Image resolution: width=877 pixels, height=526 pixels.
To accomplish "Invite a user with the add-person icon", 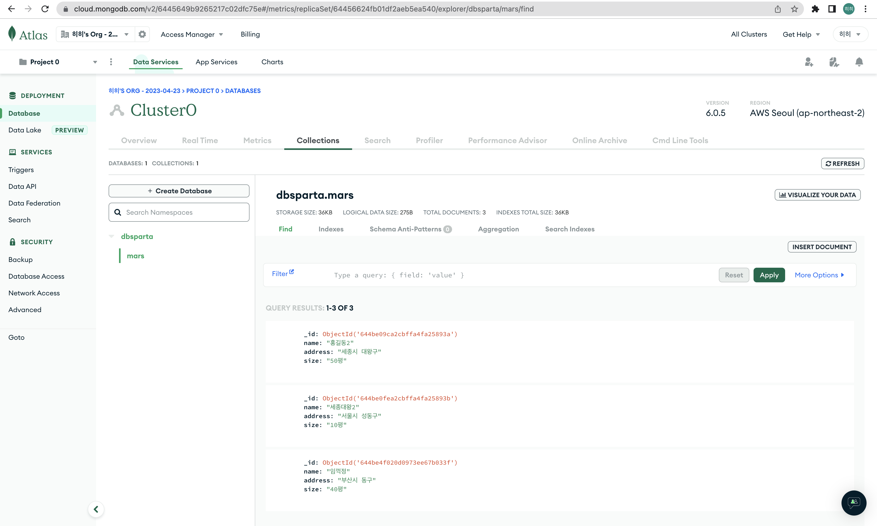I will pyautogui.click(x=809, y=62).
